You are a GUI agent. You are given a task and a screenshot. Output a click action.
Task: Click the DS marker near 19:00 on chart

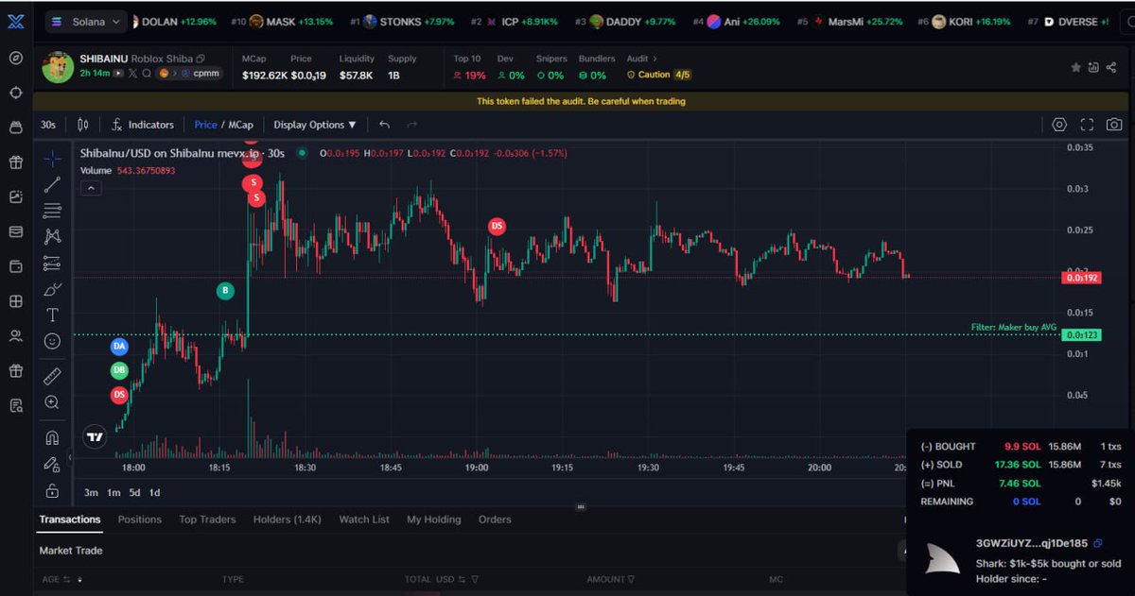(497, 226)
